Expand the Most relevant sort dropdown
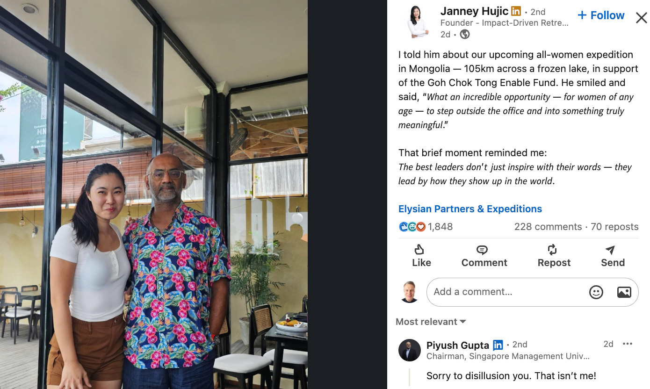650x389 pixels. coord(431,322)
